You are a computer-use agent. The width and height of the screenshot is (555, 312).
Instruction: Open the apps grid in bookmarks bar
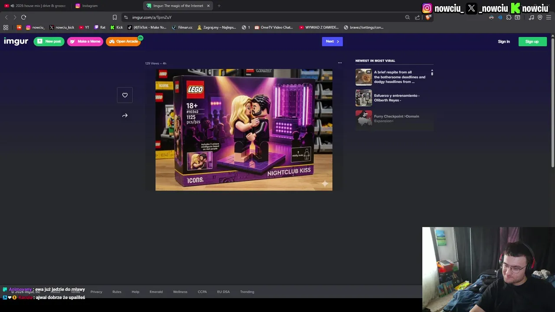[x=6, y=27]
